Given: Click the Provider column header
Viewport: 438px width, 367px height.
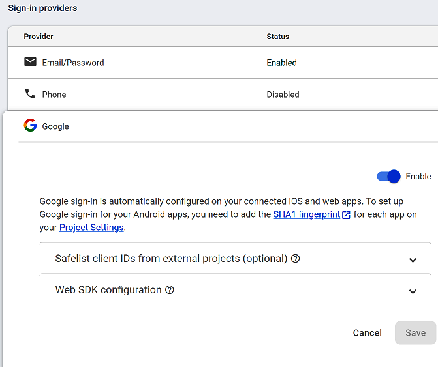Looking at the screenshot, I should pos(39,37).
